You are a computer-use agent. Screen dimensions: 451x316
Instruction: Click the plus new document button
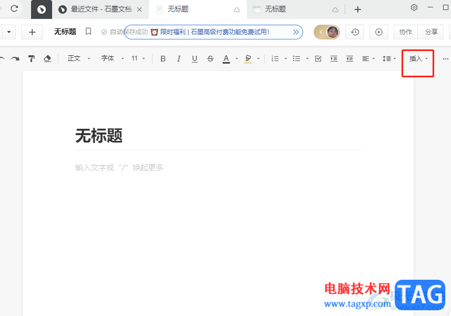32,32
